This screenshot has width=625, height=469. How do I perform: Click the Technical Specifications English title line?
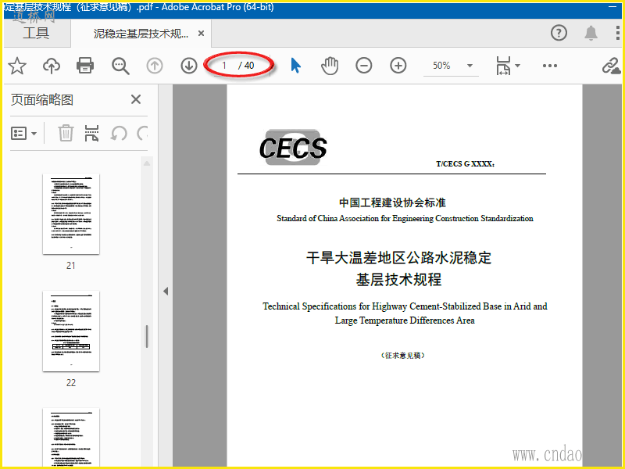(x=405, y=306)
